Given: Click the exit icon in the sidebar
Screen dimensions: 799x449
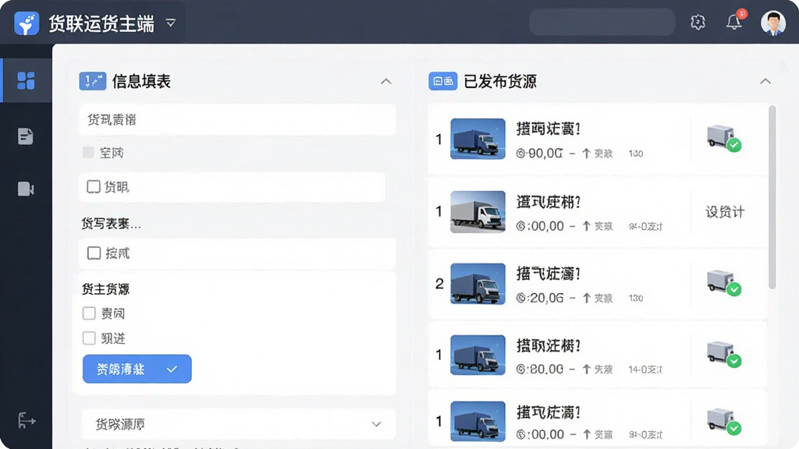Looking at the screenshot, I should [x=27, y=420].
